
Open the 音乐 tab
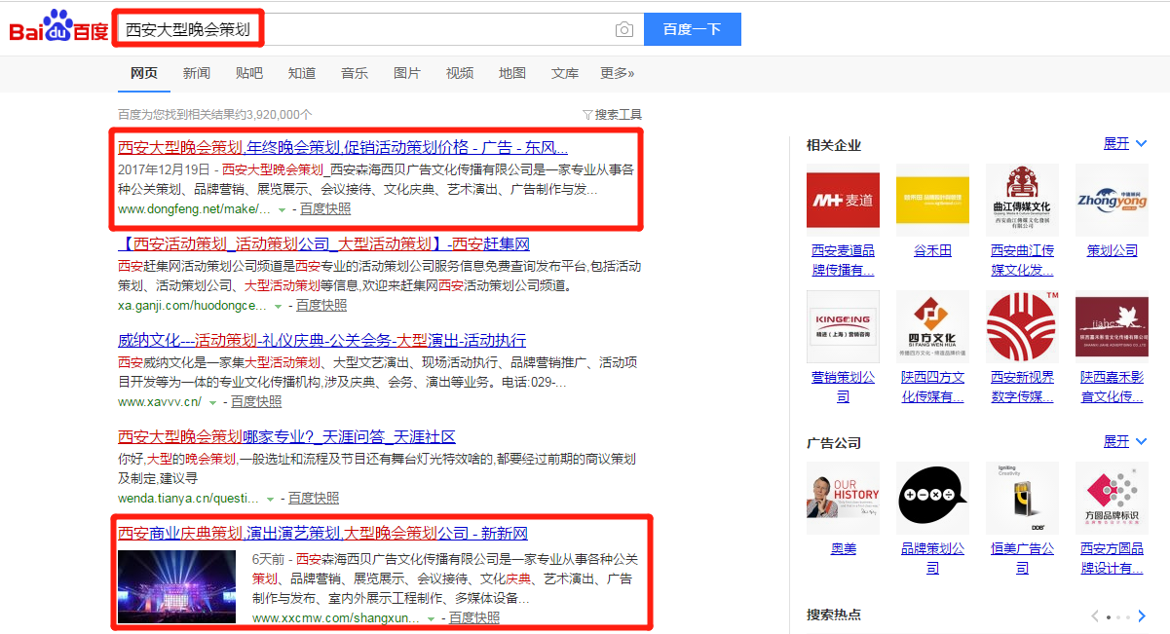click(355, 73)
